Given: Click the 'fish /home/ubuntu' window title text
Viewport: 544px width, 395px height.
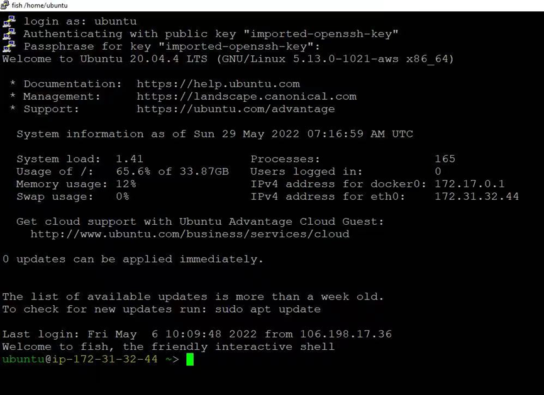Looking at the screenshot, I should point(40,5).
